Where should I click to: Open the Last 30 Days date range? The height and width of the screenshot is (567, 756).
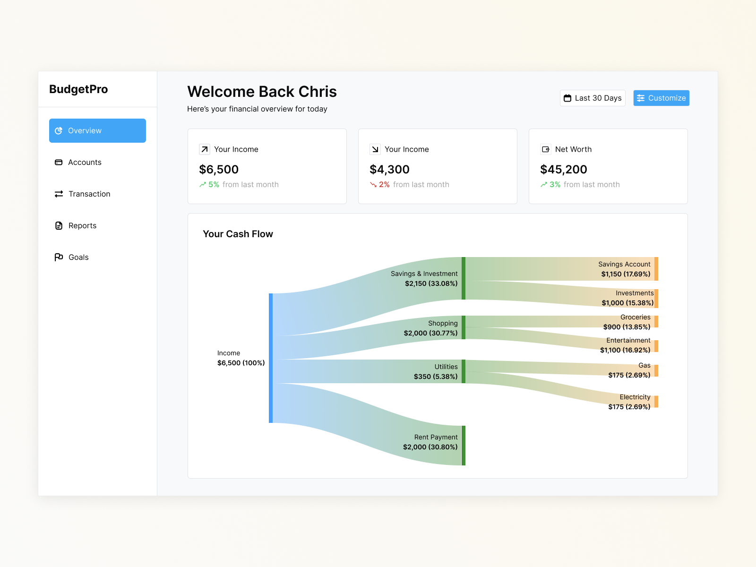pyautogui.click(x=593, y=98)
